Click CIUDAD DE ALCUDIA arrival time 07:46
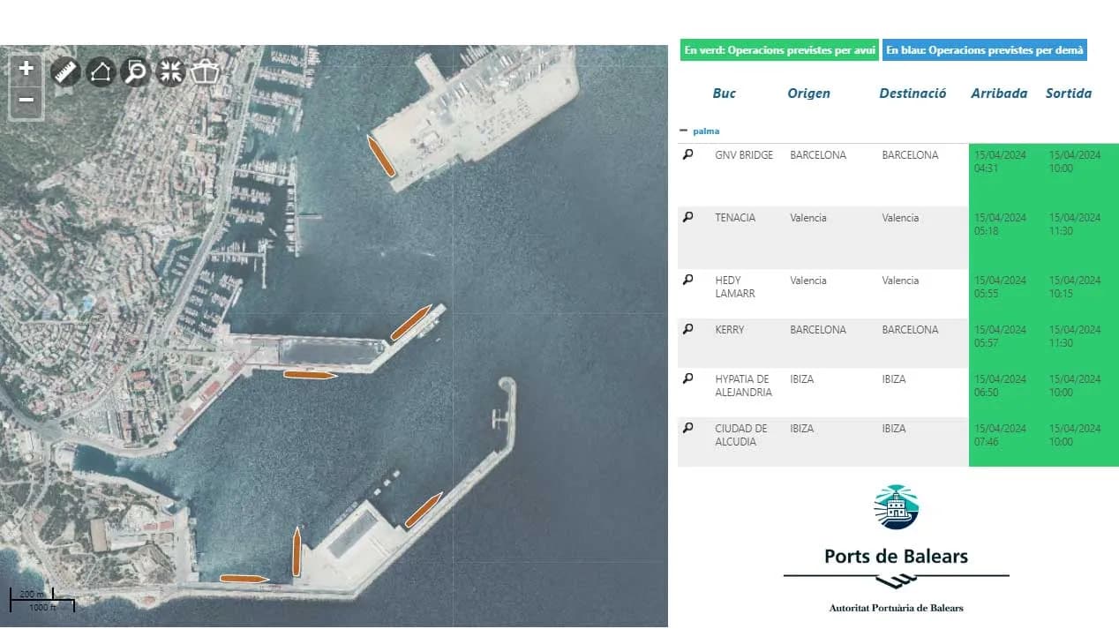This screenshot has height=629, width=1119. point(986,442)
